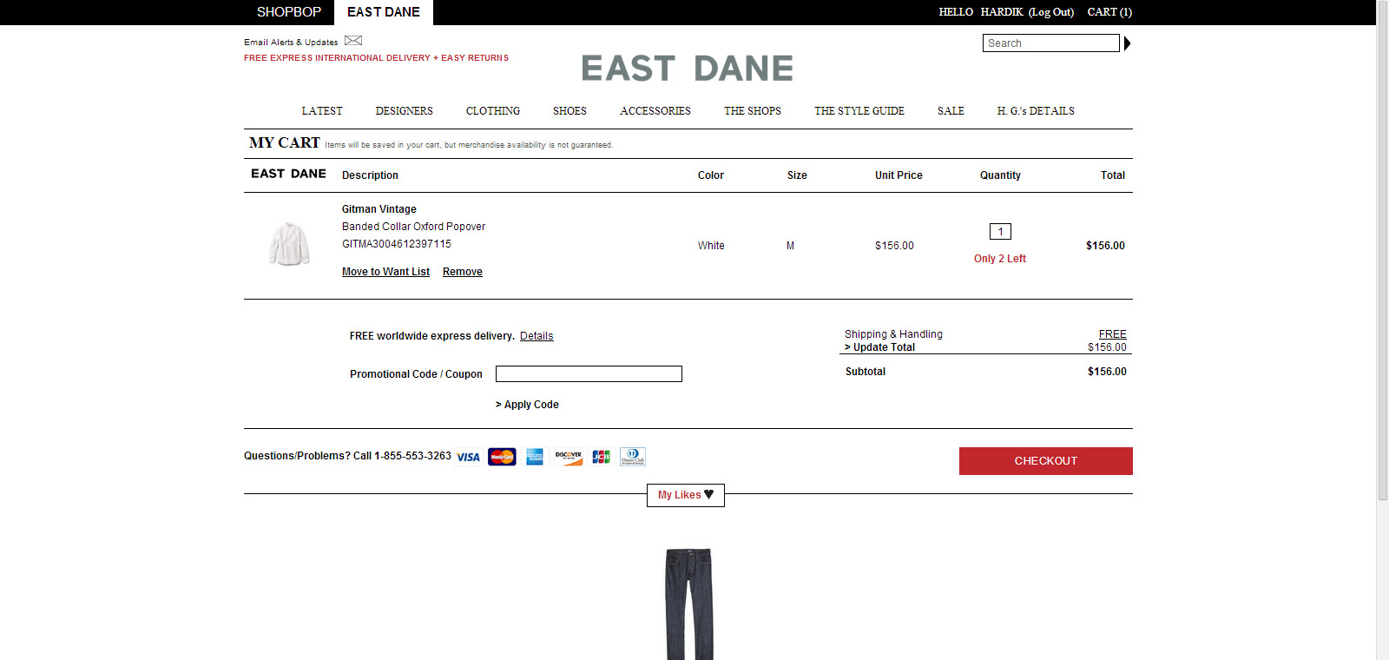Click the search arrow button

1127,43
